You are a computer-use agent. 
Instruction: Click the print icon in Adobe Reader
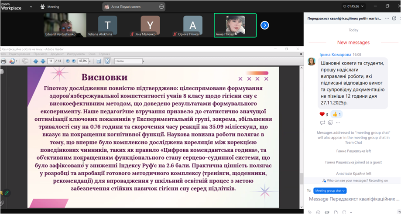[x=3, y=61]
